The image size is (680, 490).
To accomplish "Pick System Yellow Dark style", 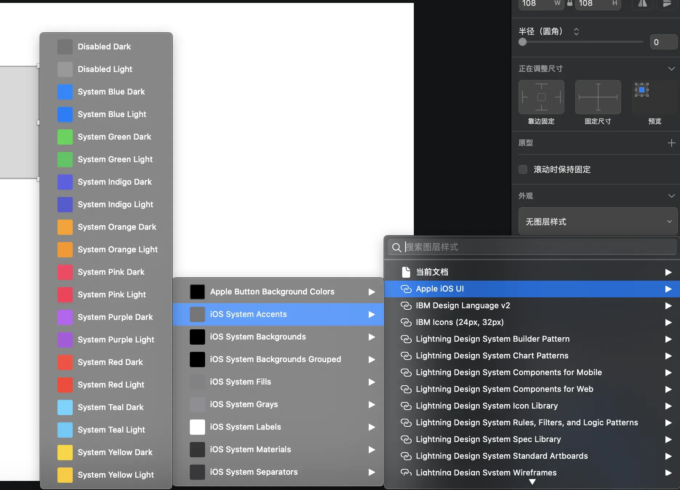I will [106, 452].
